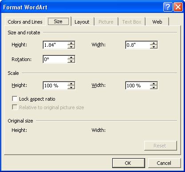Viewport: 185px width, 172px height.
Task: Increase Scale Height percentage up arrow
Action: point(71,84)
